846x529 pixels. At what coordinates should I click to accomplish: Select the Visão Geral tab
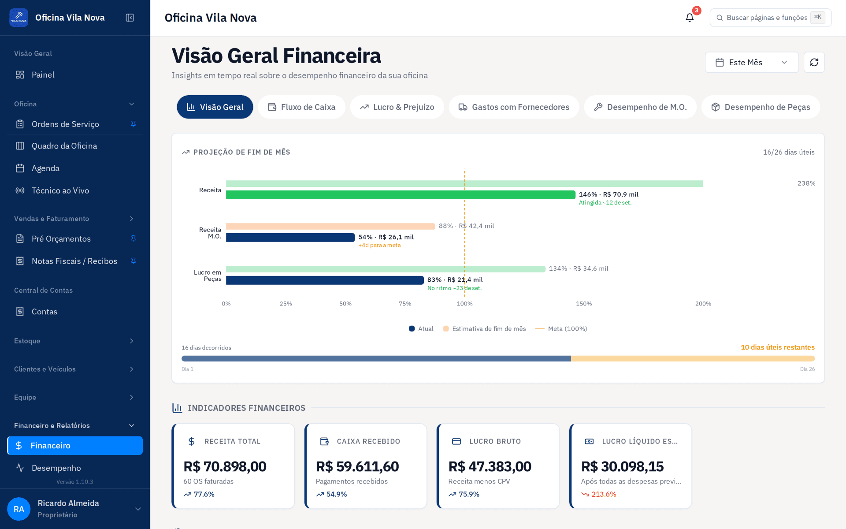tap(215, 107)
